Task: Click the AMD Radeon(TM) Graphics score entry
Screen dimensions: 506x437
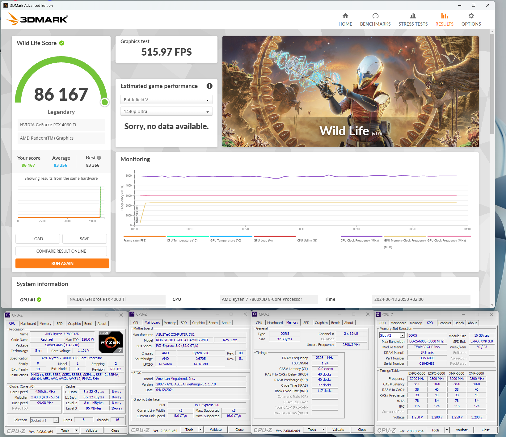Action: [x=61, y=138]
